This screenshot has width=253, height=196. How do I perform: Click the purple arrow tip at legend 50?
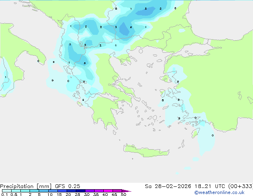pyautogui.click(x=126, y=191)
